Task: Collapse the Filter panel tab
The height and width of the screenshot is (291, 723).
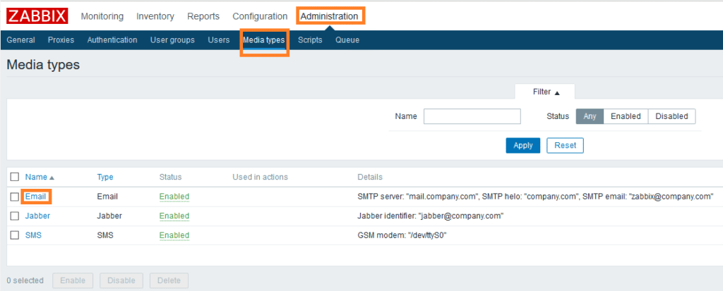Action: tap(546, 92)
